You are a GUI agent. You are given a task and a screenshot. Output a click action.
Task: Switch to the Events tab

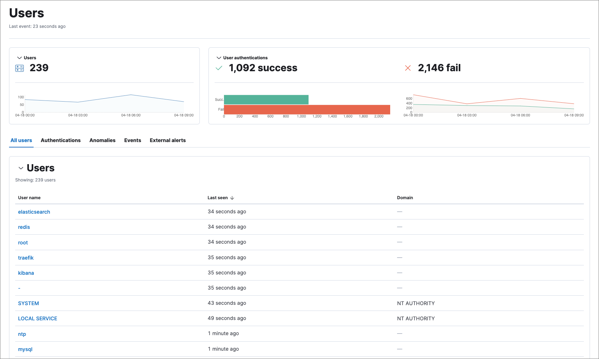[132, 140]
